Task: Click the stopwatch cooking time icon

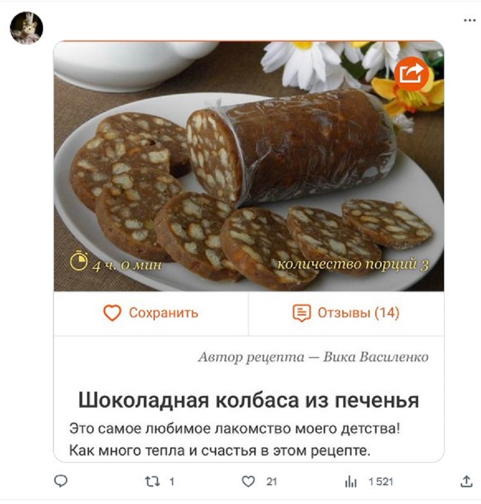Action: (x=79, y=261)
